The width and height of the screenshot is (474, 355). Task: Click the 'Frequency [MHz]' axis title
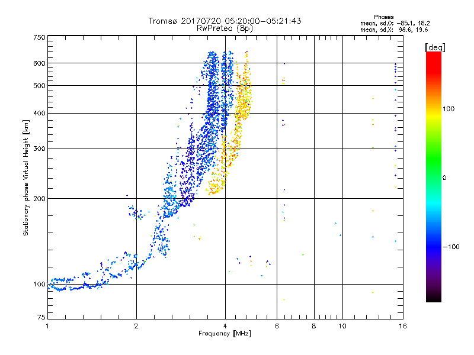[225, 334]
